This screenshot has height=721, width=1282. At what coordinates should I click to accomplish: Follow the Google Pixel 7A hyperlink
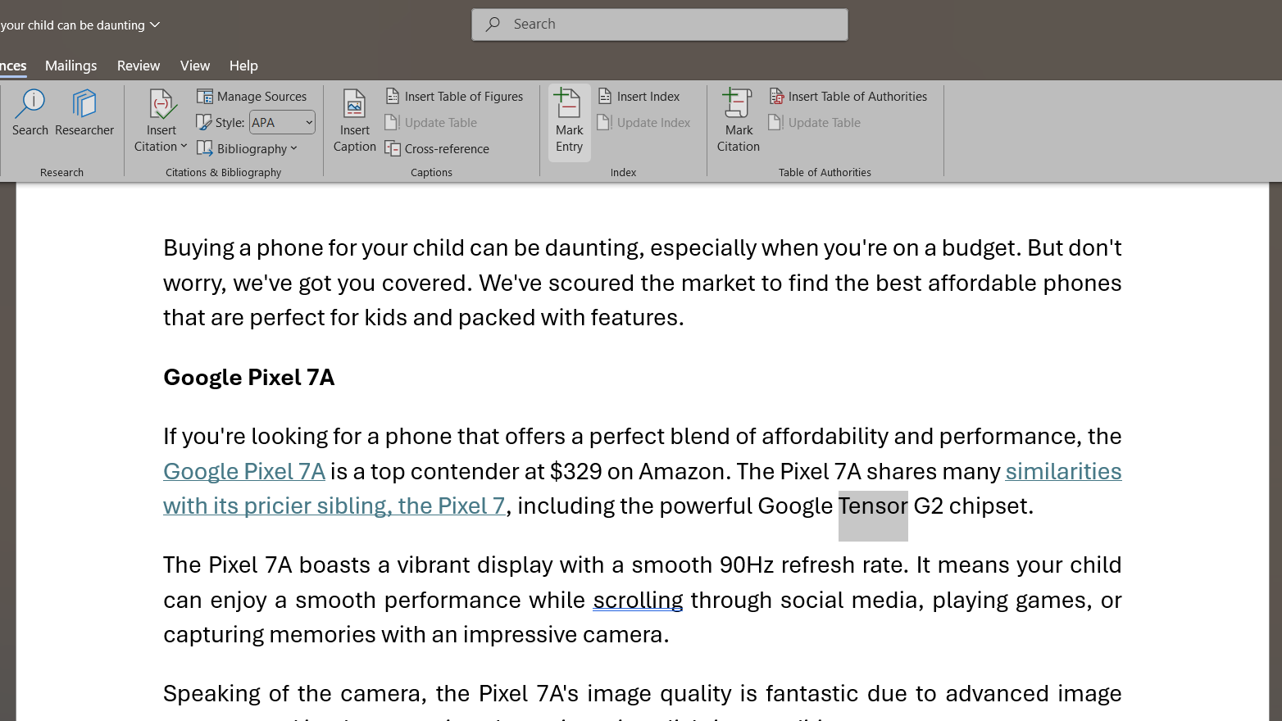pos(244,471)
